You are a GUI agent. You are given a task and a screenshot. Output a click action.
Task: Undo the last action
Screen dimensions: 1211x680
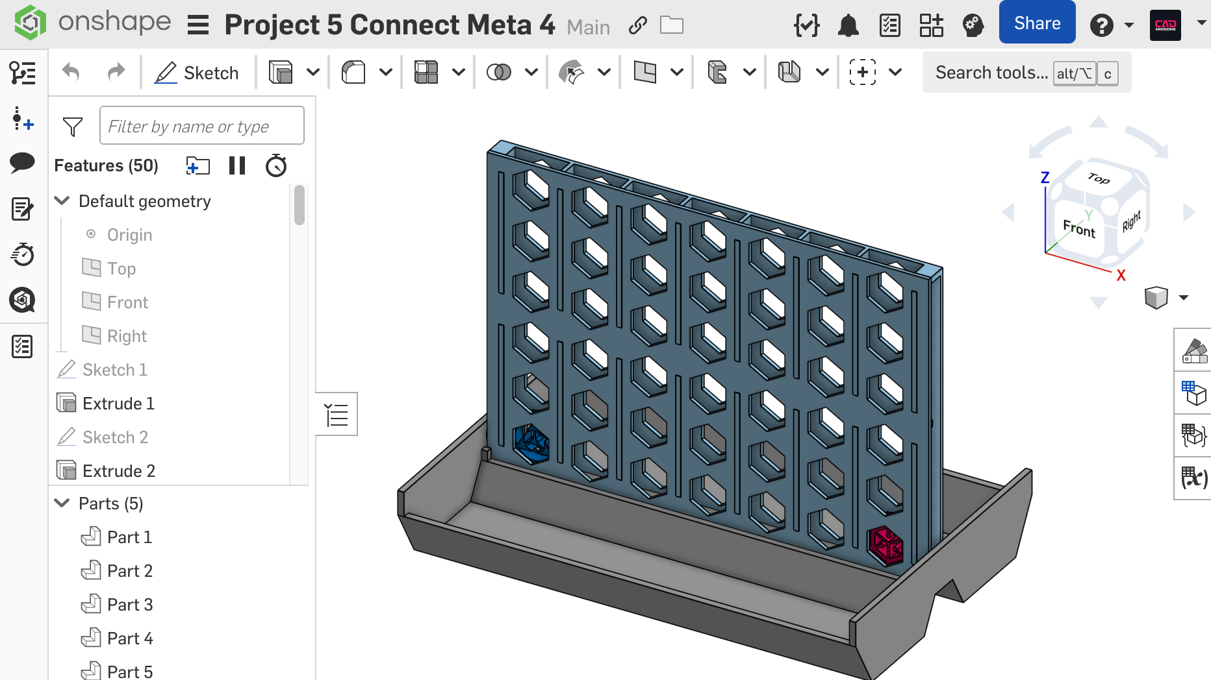[x=71, y=72]
